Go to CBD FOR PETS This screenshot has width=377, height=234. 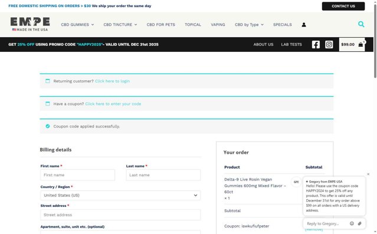[x=161, y=25]
